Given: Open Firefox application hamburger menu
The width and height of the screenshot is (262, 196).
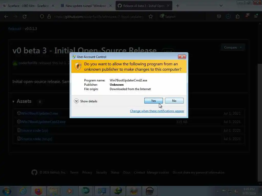Looking at the screenshot, I should [256, 16].
